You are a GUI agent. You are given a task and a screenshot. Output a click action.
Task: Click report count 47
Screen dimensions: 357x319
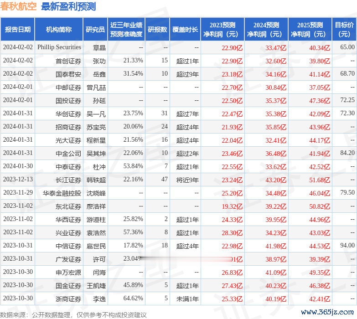click(165, 179)
